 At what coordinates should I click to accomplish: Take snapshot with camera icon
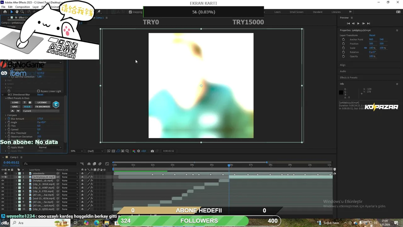[x=152, y=151]
